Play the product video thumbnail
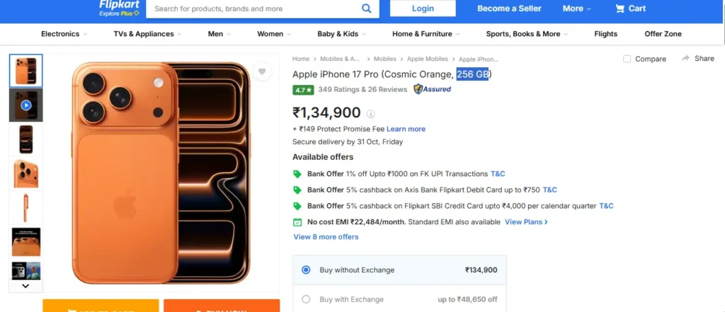The image size is (725, 312). (26, 105)
